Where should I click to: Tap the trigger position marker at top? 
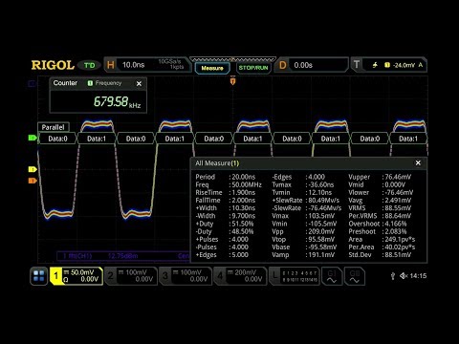pyautogui.click(x=233, y=81)
